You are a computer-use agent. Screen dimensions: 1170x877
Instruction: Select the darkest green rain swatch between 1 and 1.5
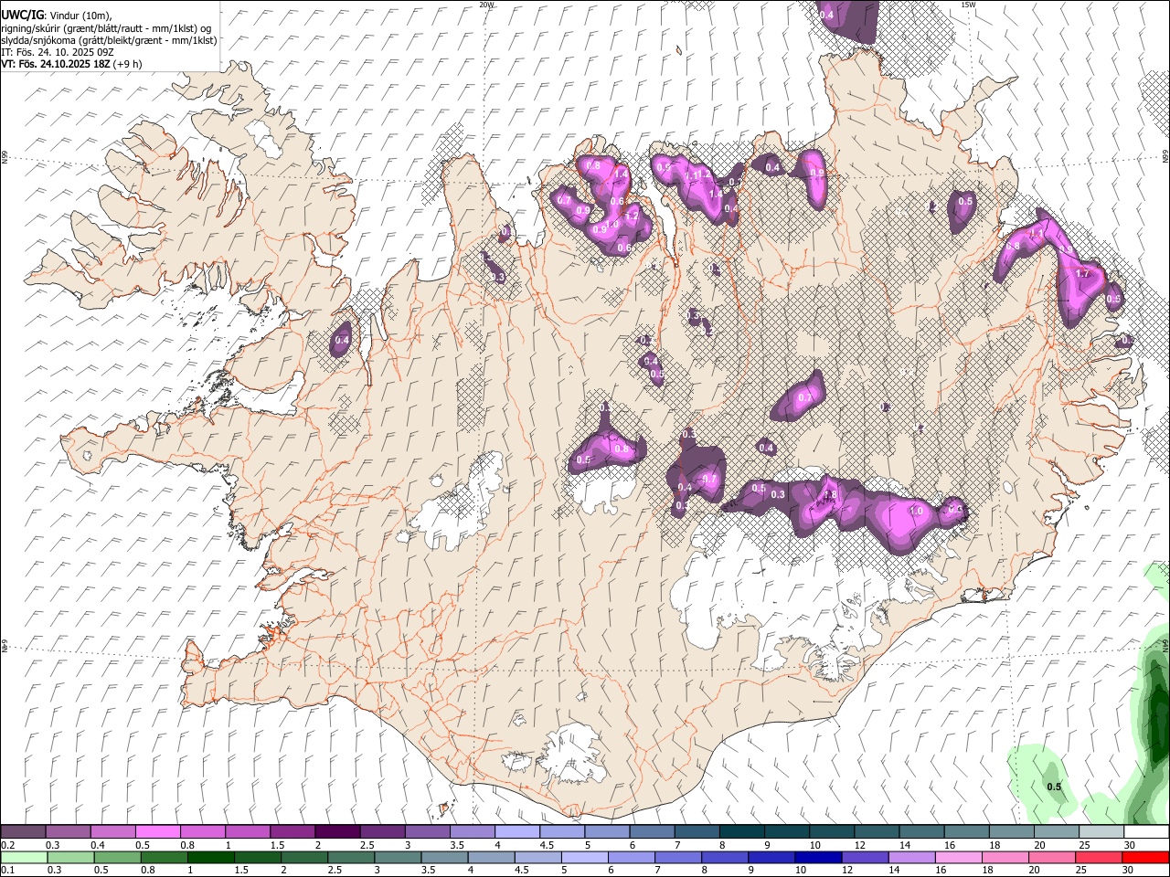click(x=211, y=857)
